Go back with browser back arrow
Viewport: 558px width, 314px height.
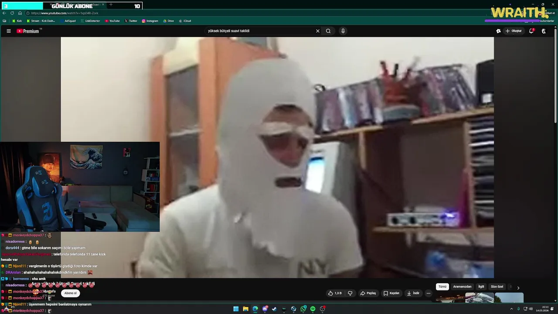click(x=4, y=13)
